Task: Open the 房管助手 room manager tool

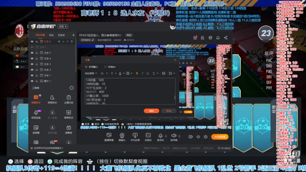Action: (x=52, y=99)
